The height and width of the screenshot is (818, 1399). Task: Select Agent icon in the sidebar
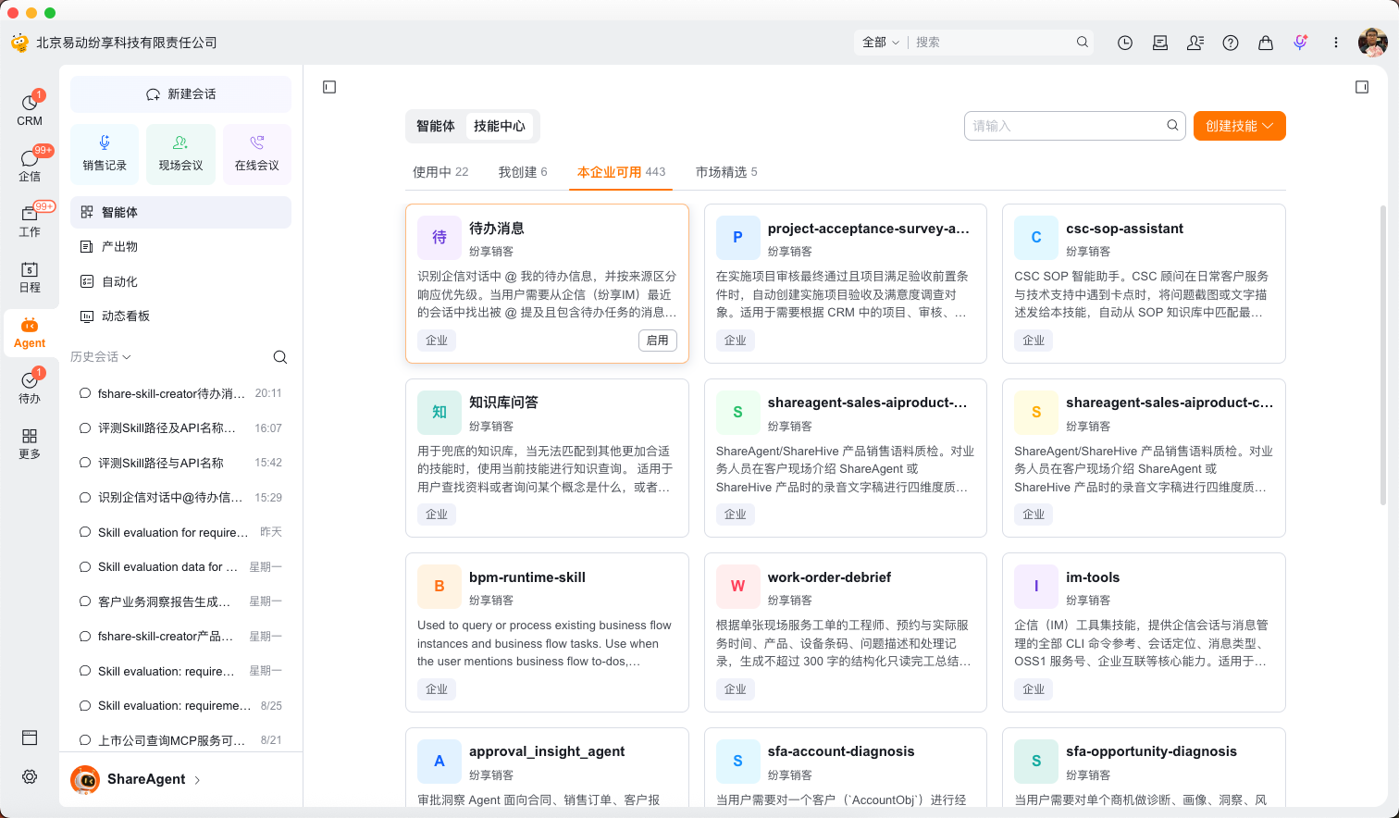click(30, 333)
